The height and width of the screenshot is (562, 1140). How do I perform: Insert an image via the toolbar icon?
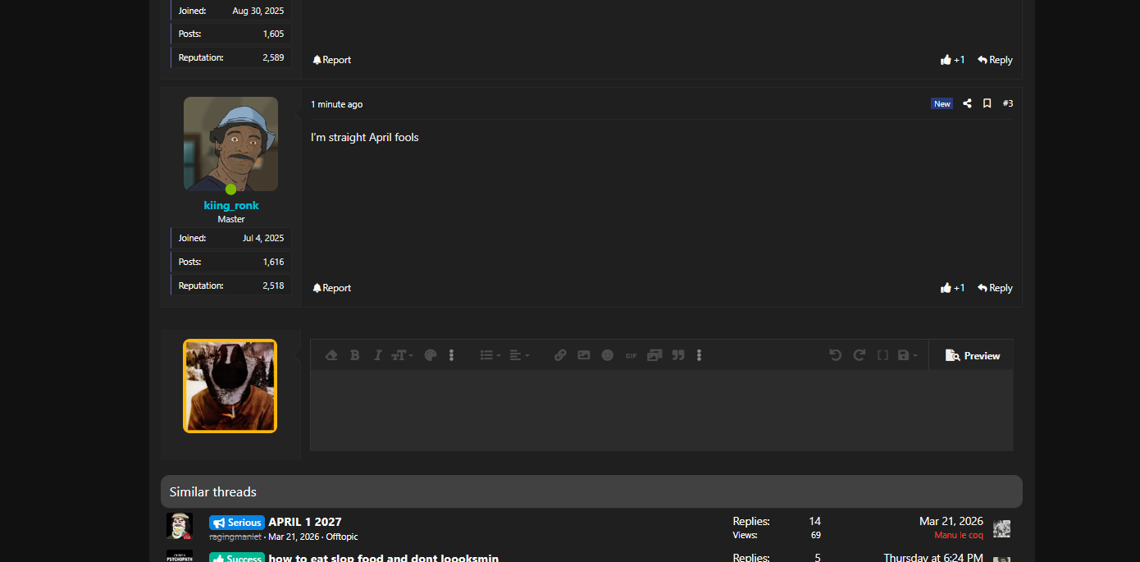(x=583, y=355)
